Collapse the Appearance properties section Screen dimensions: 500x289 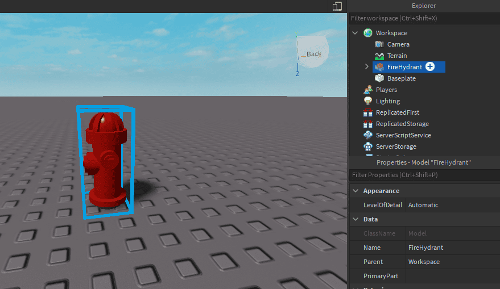coord(356,191)
